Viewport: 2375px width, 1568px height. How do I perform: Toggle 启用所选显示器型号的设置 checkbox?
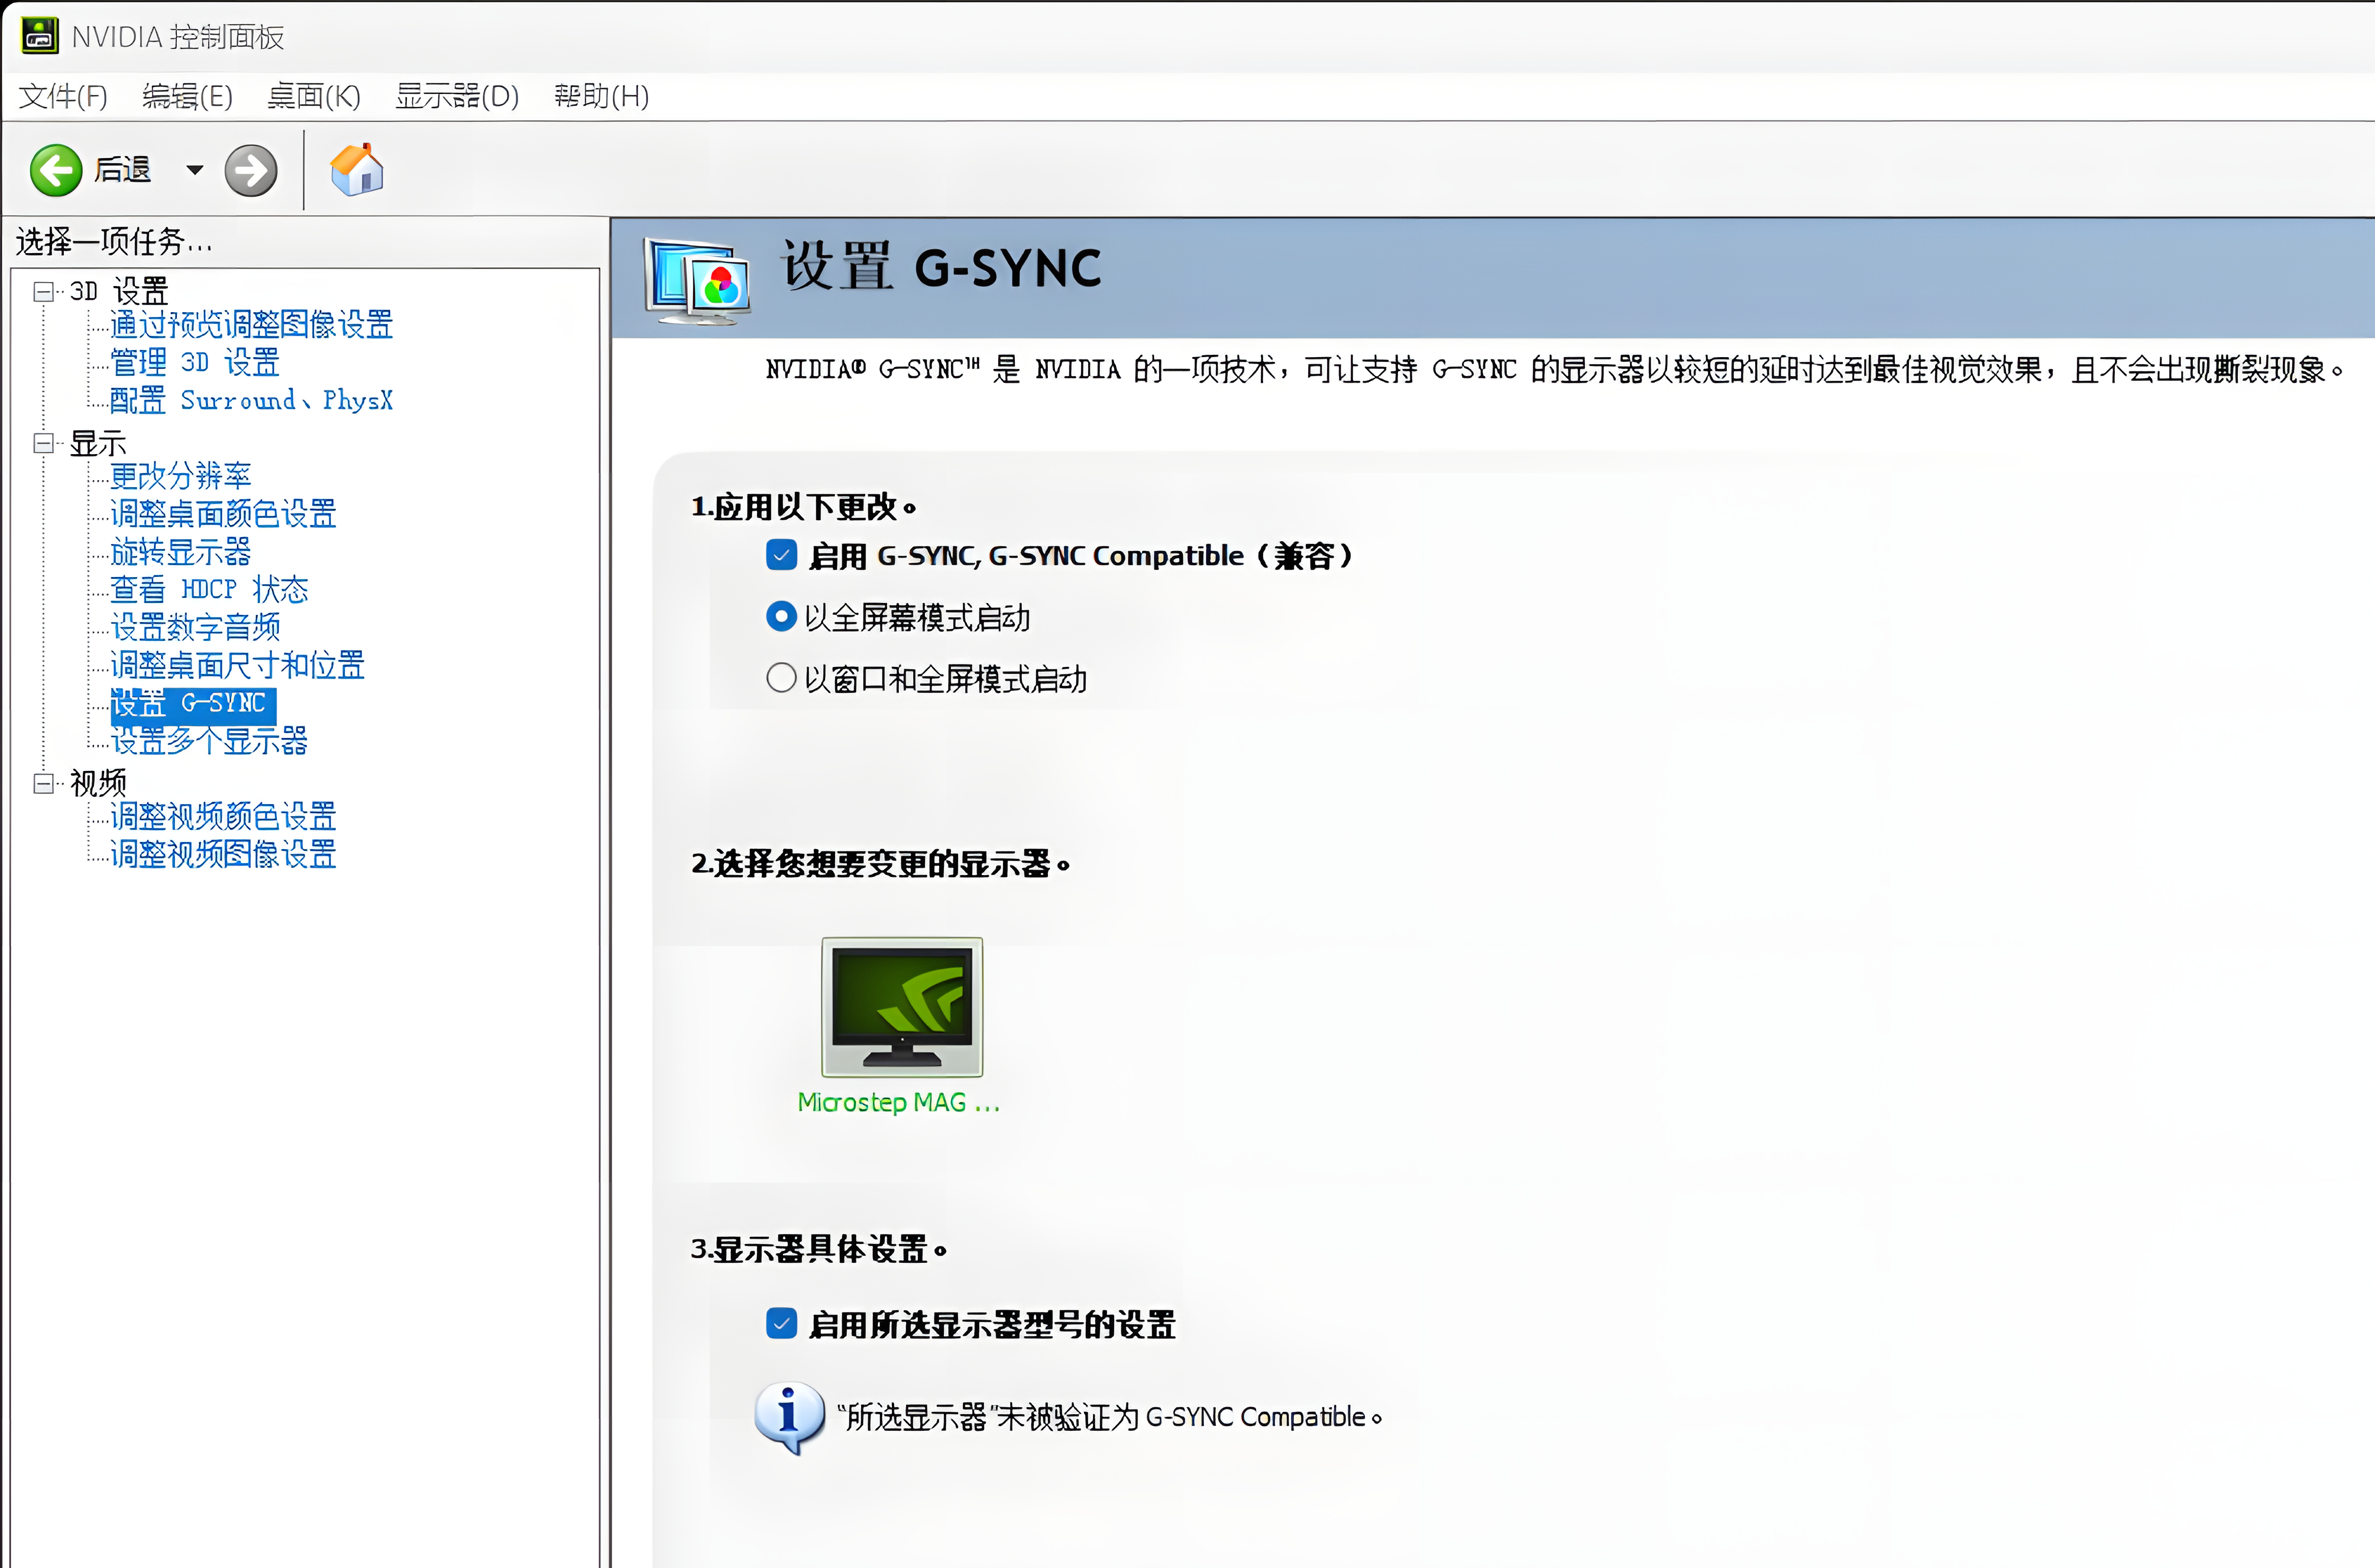[x=781, y=1324]
